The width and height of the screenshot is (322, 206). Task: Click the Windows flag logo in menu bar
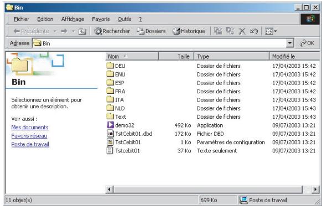point(310,19)
